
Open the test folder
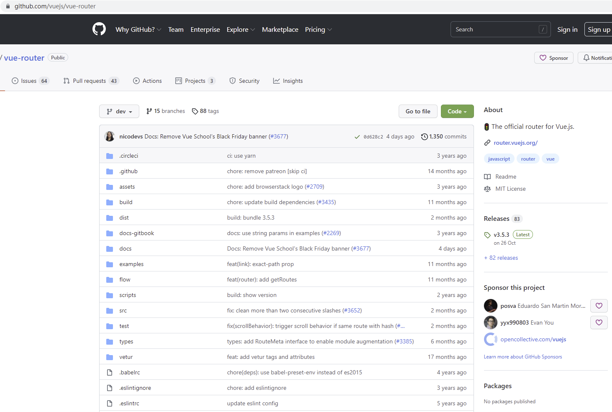(124, 326)
